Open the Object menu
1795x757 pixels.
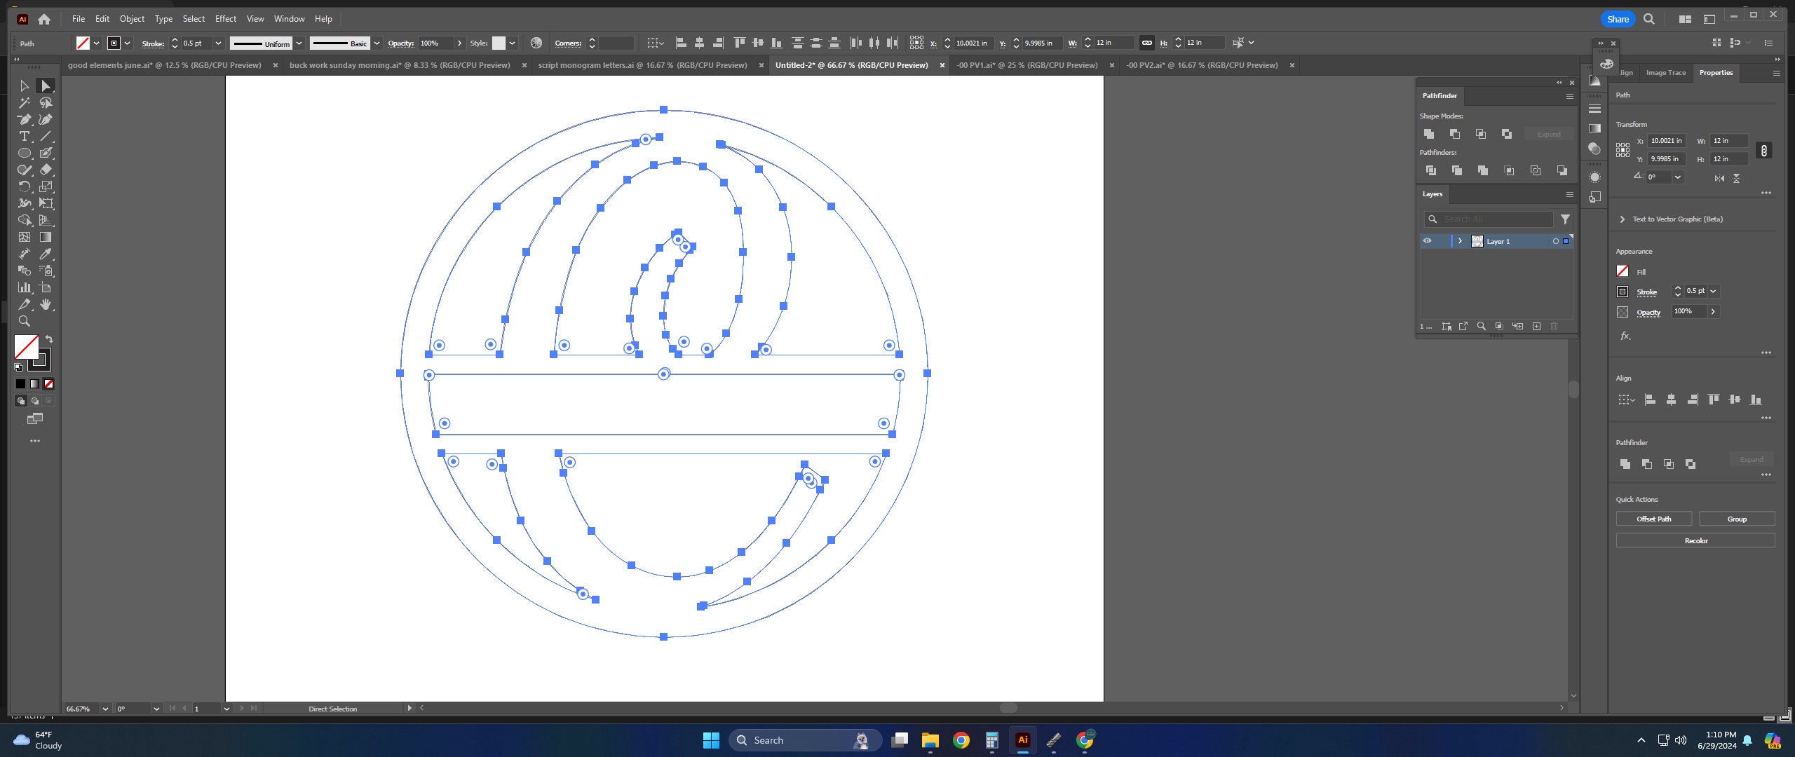click(x=131, y=19)
